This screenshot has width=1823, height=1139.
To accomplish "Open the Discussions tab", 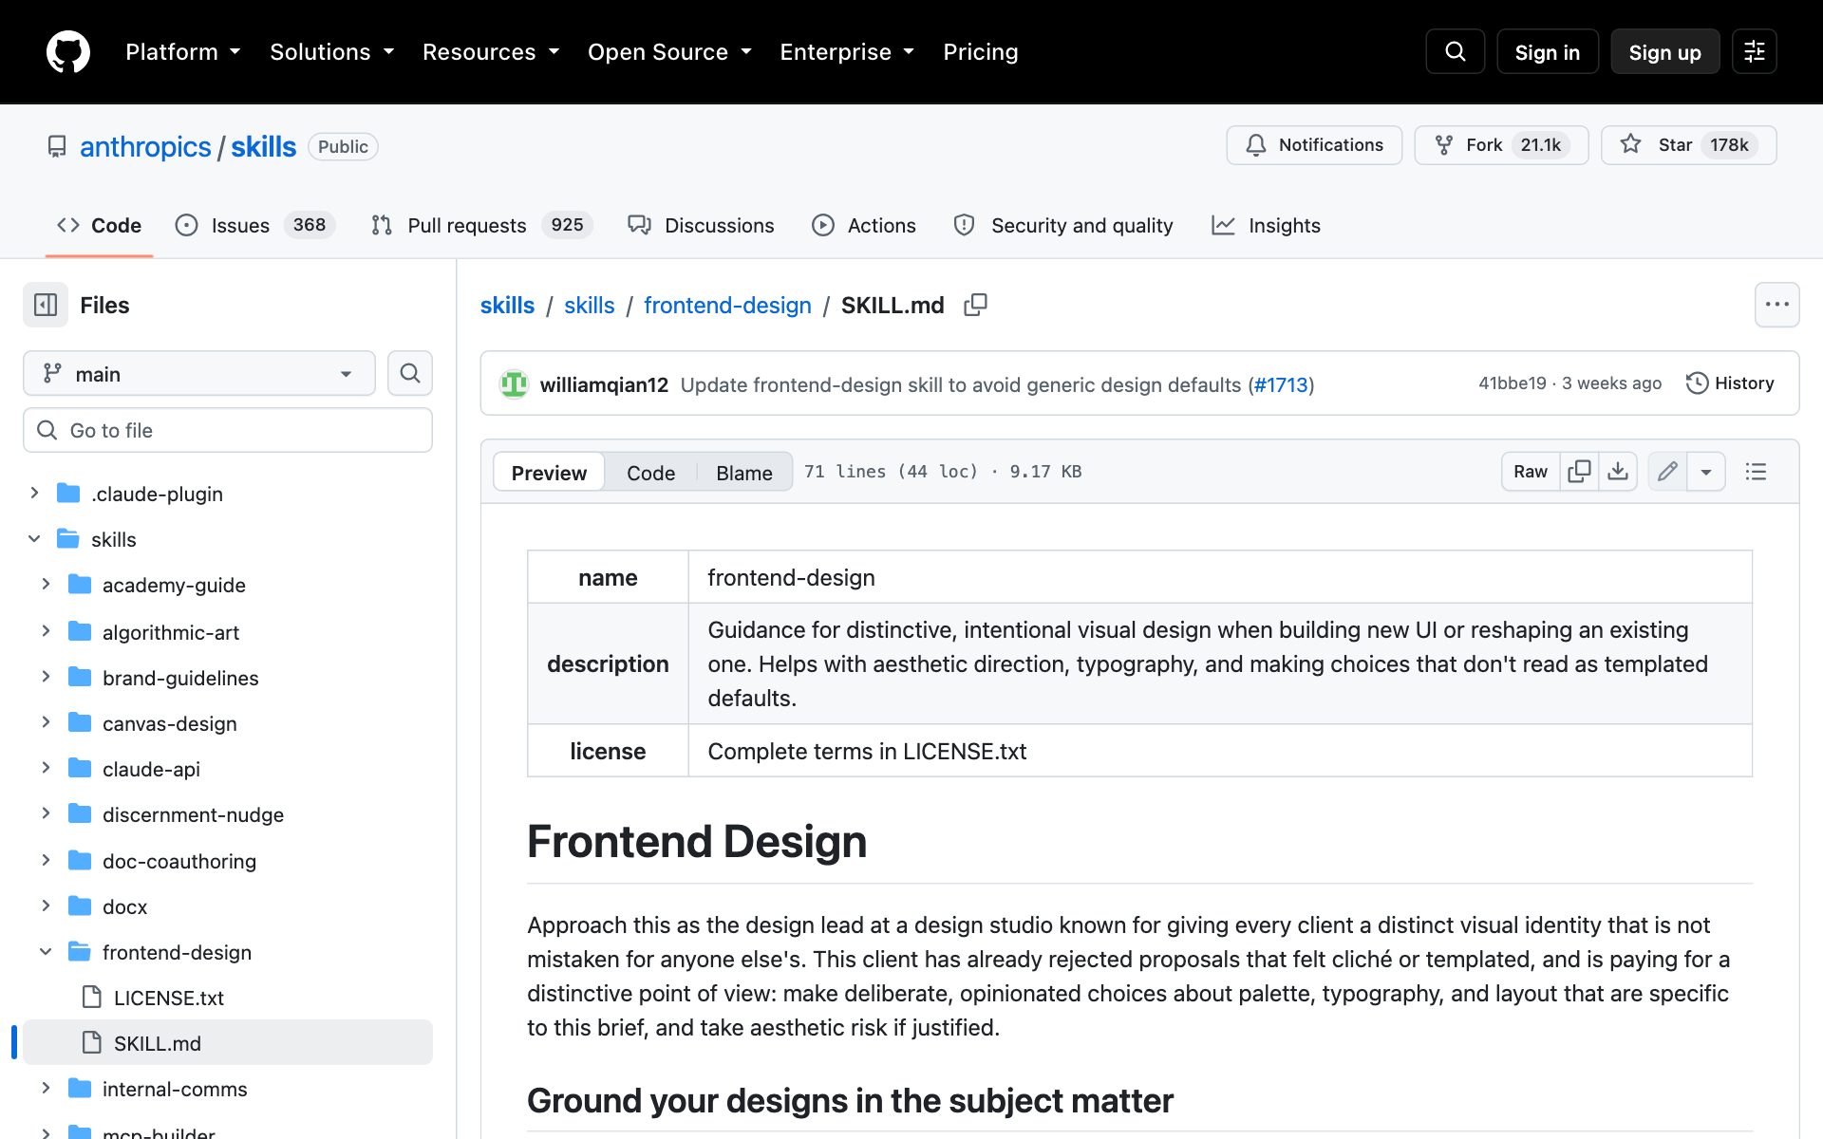I will [x=701, y=225].
